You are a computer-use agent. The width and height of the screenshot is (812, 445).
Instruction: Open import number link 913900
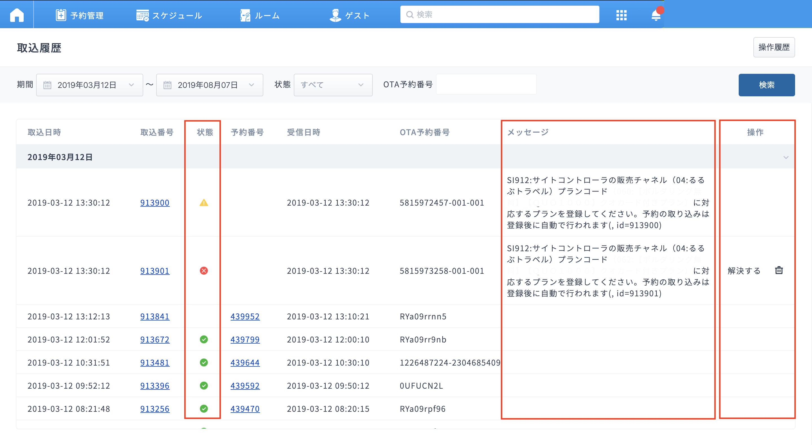[155, 203]
